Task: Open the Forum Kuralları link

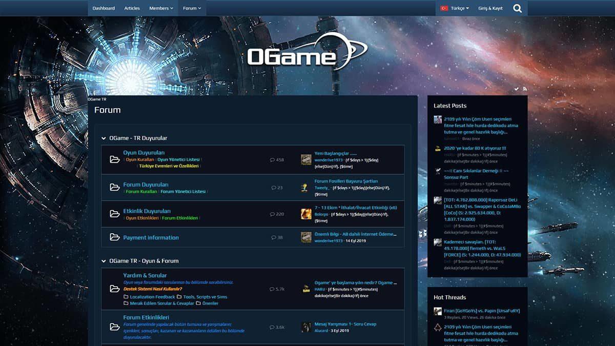Action: point(141,192)
